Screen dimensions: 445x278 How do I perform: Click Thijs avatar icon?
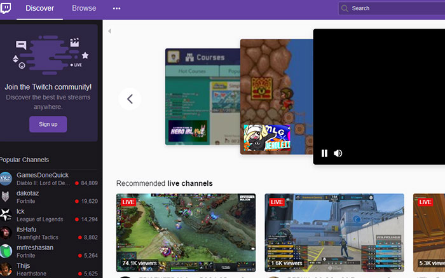coord(5,270)
